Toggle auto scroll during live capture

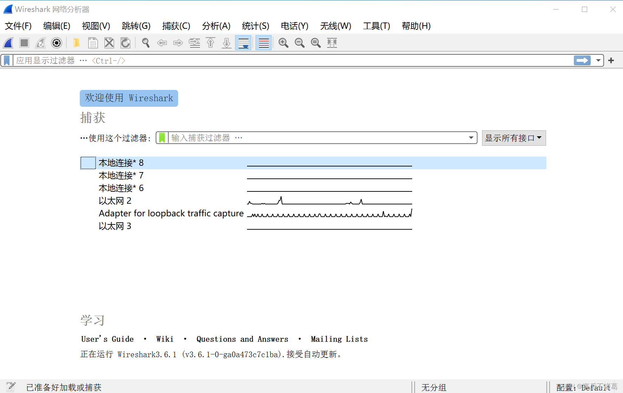[x=243, y=43]
